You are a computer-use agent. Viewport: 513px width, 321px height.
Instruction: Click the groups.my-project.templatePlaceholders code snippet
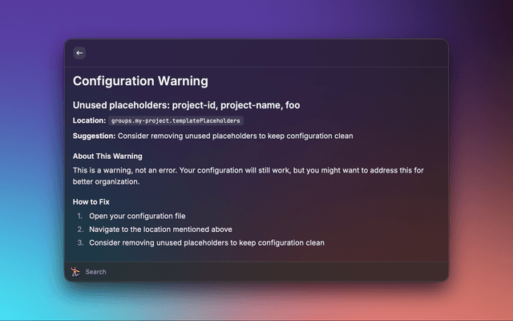176,120
